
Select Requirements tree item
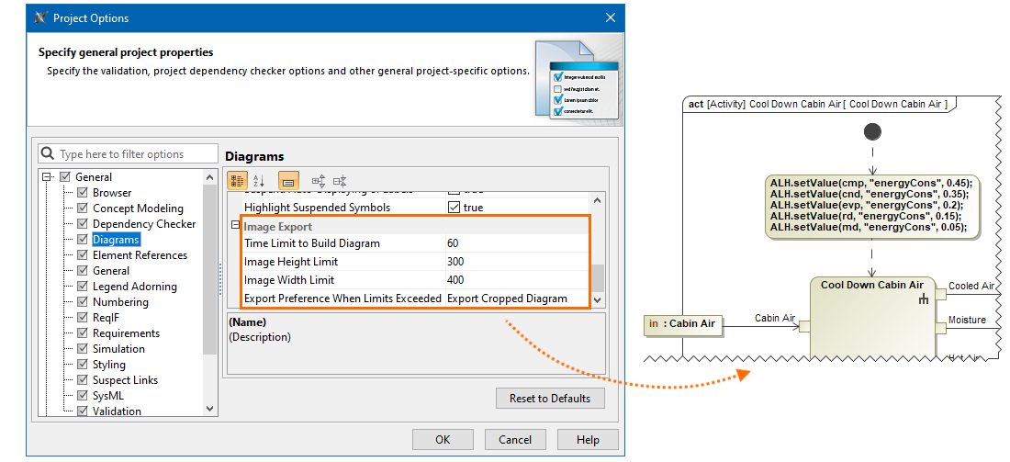(x=127, y=333)
